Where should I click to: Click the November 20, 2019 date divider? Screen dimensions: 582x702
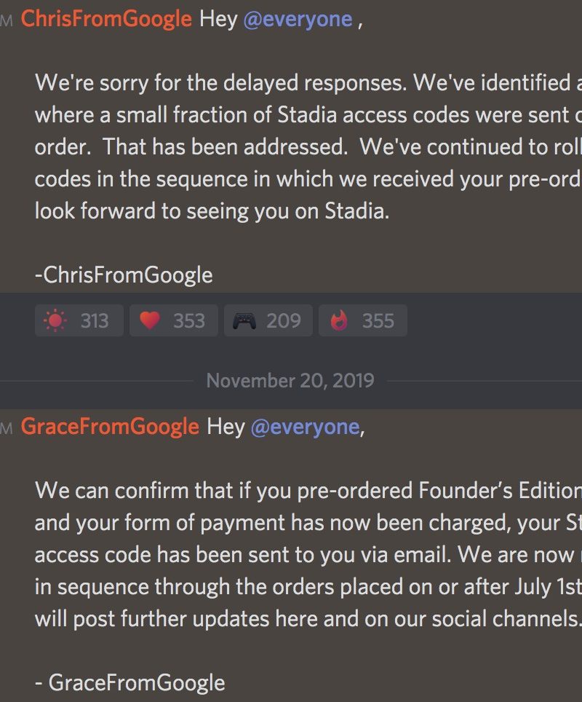tap(290, 380)
